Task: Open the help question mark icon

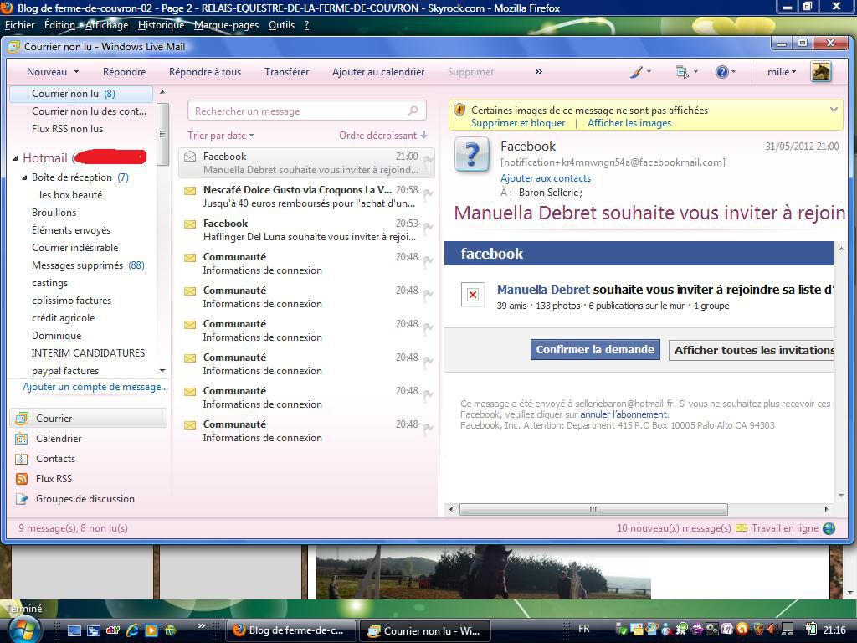Action: [721, 72]
